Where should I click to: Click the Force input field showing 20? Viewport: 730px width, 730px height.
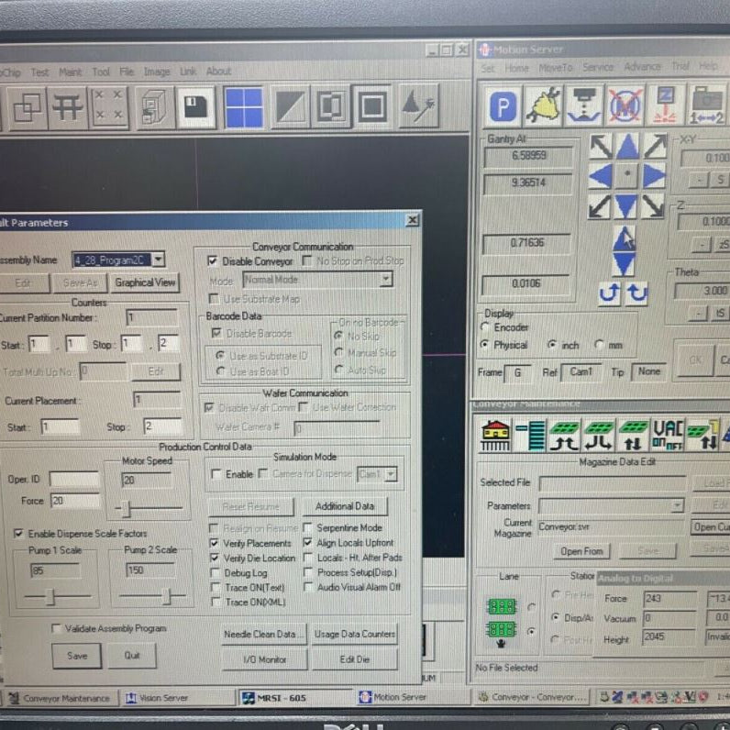click(x=74, y=501)
